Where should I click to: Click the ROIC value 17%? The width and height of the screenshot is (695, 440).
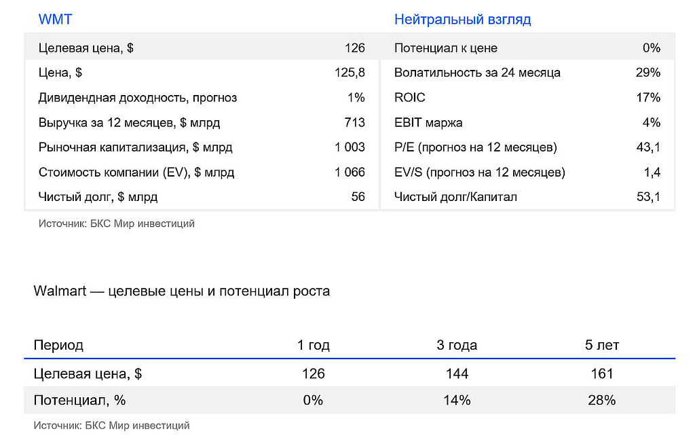click(648, 98)
